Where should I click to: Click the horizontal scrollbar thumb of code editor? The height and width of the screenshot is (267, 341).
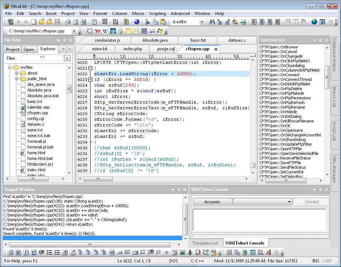pos(98,179)
